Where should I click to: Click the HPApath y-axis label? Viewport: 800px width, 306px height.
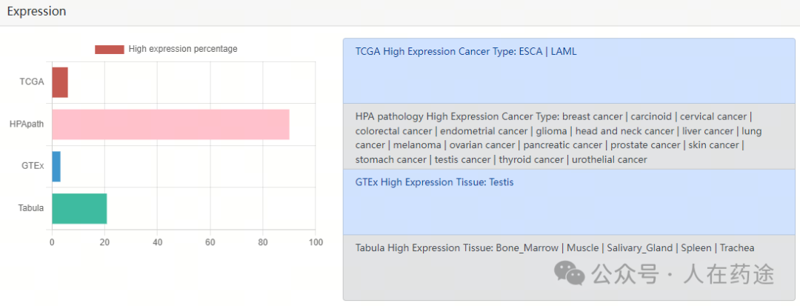[27, 124]
